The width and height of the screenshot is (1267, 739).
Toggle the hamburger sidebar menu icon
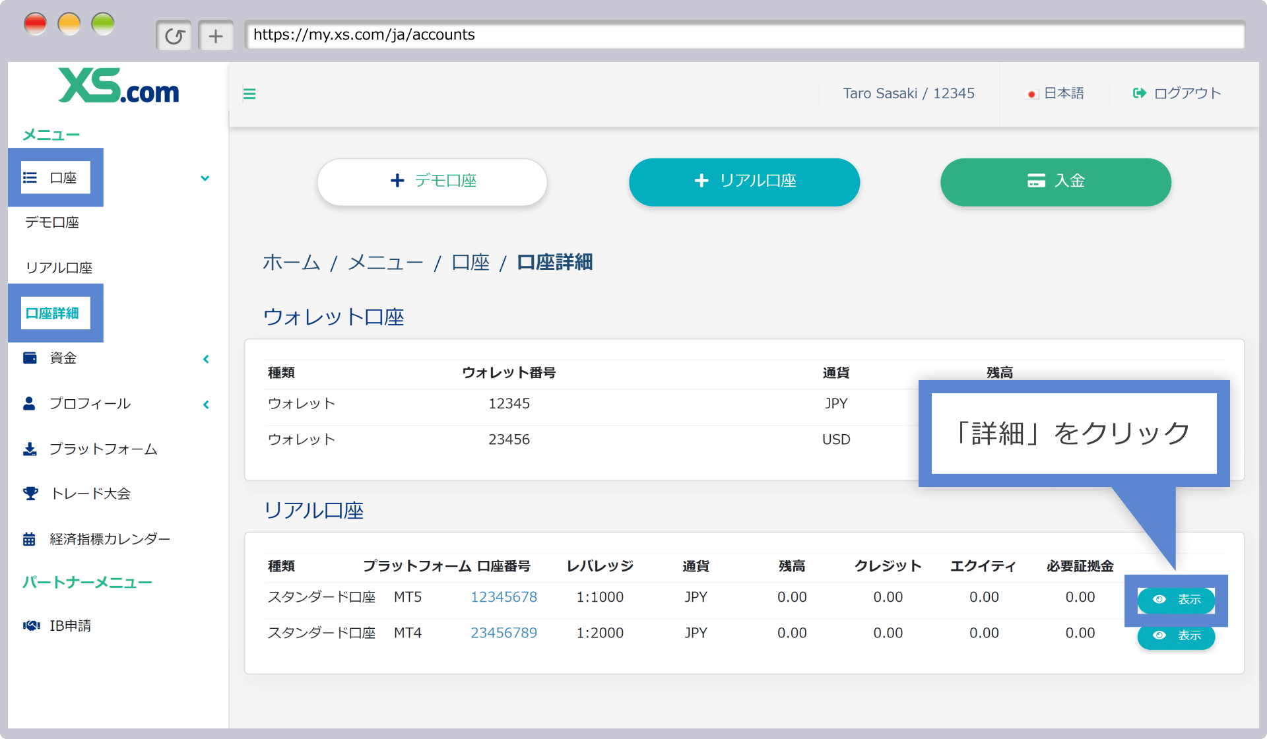click(x=249, y=94)
